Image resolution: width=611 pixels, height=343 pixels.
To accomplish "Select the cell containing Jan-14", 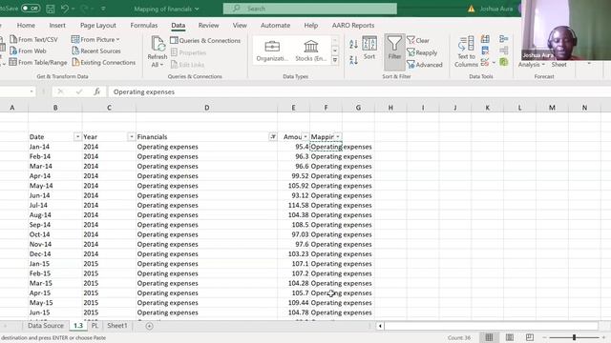I will [55, 147].
